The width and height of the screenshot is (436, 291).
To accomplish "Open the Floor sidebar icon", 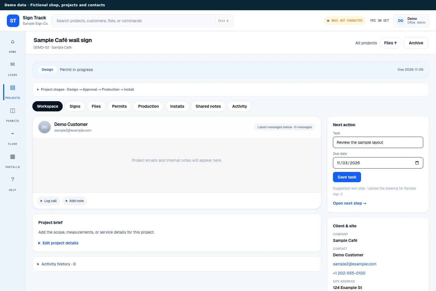I will [x=12, y=134].
